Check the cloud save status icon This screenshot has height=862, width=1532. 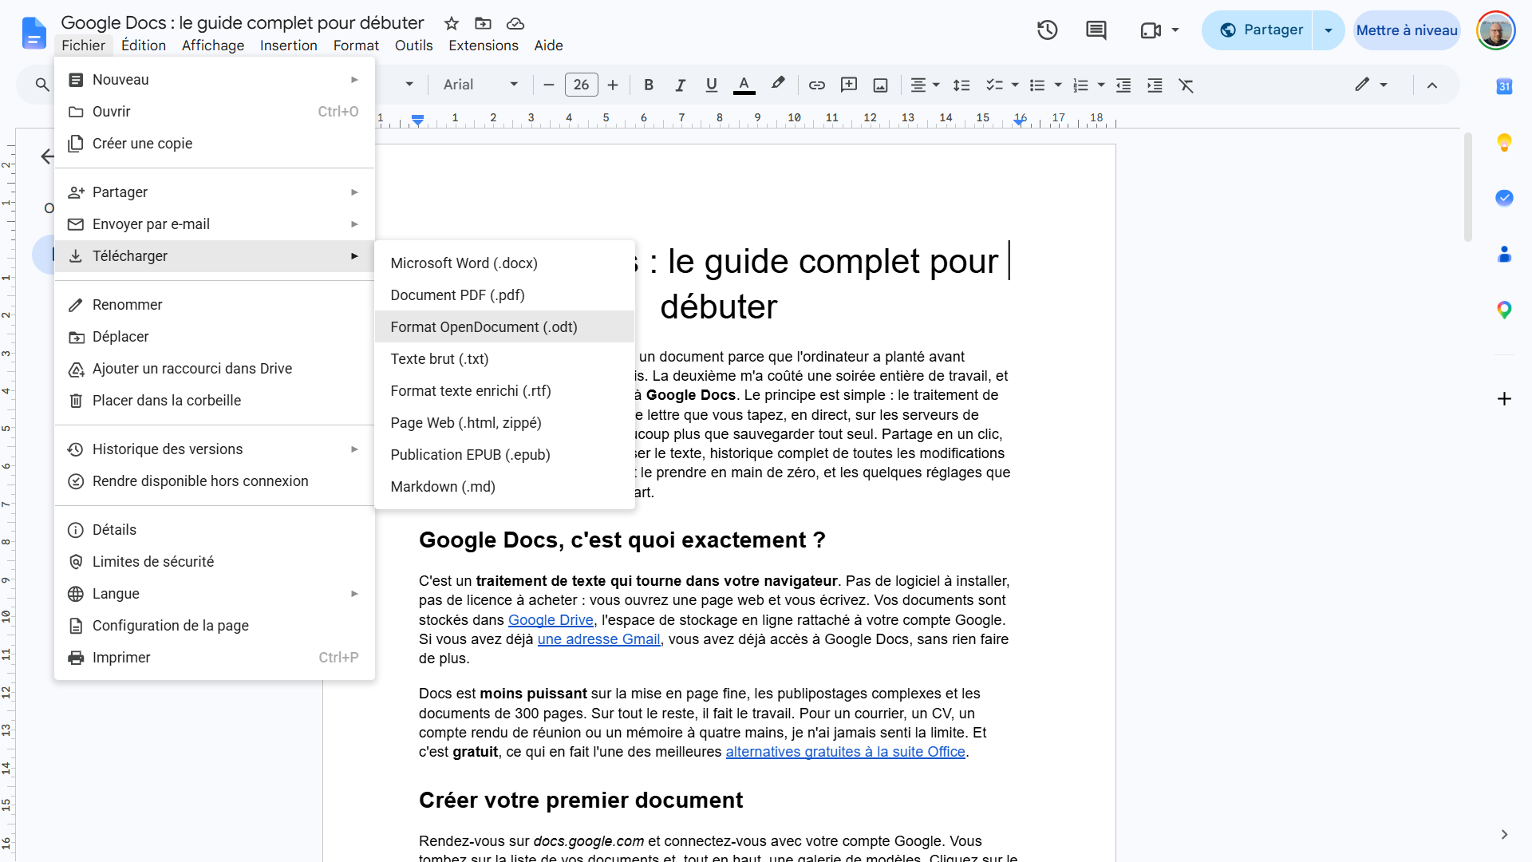pyautogui.click(x=515, y=23)
